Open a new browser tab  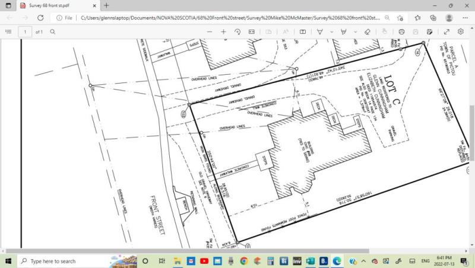coord(106,5)
